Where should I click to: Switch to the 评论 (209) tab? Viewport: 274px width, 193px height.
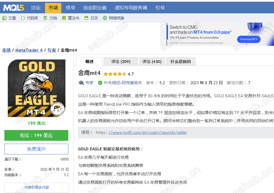[x=121, y=62]
